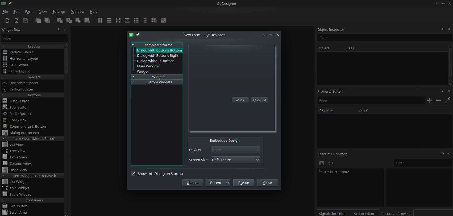This screenshot has height=216, width=453.
Task: Select the Widget template
Action: [143, 71]
